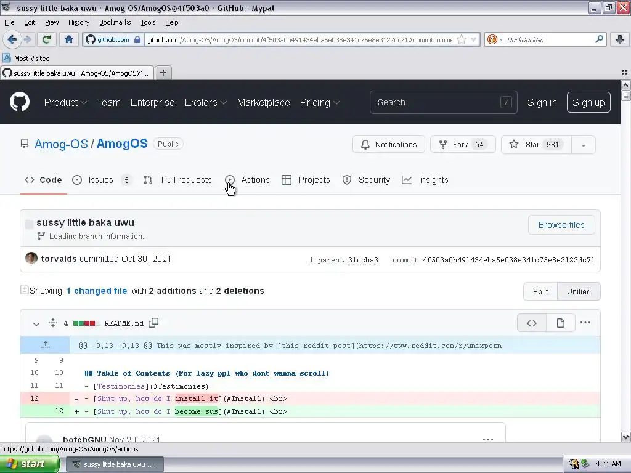Image resolution: width=631 pixels, height=473 pixels.
Task: Click the Browse files button
Action: [x=561, y=225]
